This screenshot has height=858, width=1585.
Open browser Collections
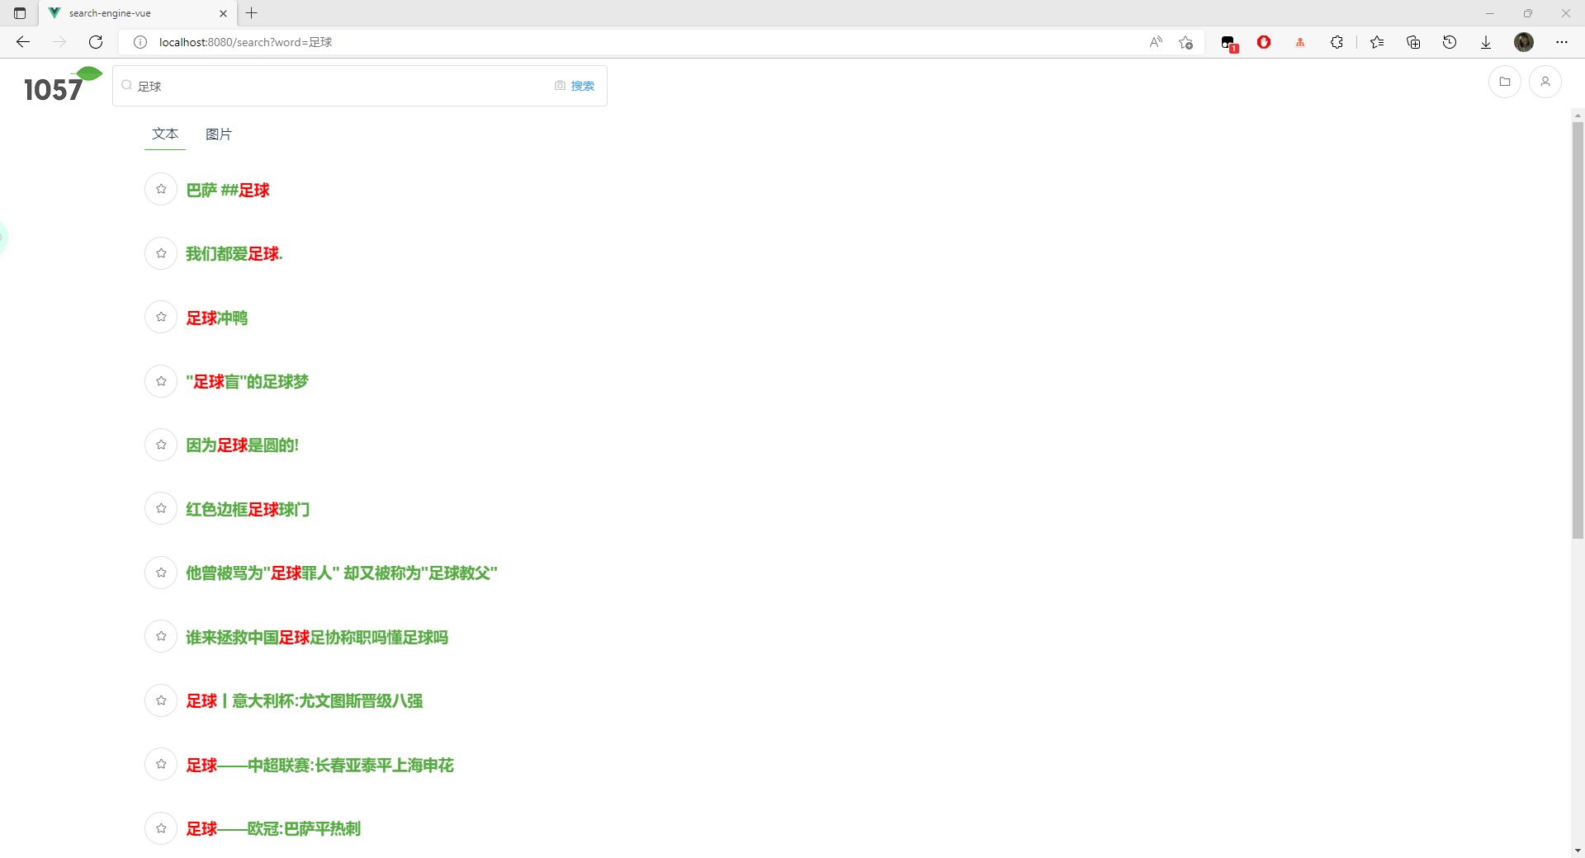click(1413, 42)
